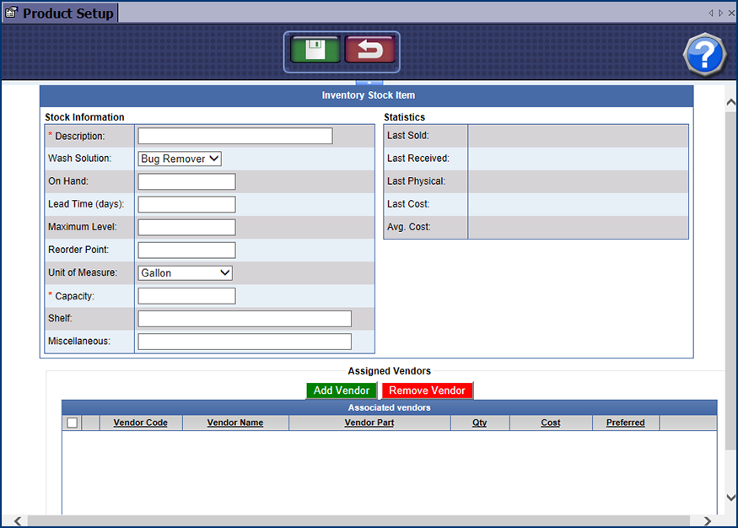Click the red back arrow icon

coord(369,51)
